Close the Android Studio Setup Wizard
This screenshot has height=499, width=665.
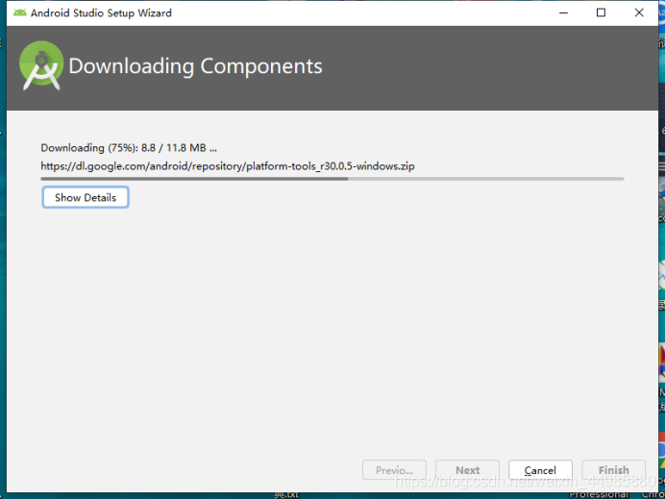click(x=639, y=12)
